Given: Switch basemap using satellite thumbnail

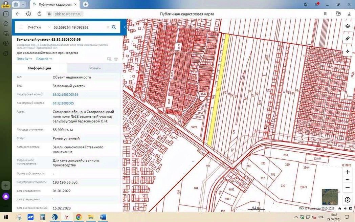Looking at the screenshot, I should [x=330, y=197].
